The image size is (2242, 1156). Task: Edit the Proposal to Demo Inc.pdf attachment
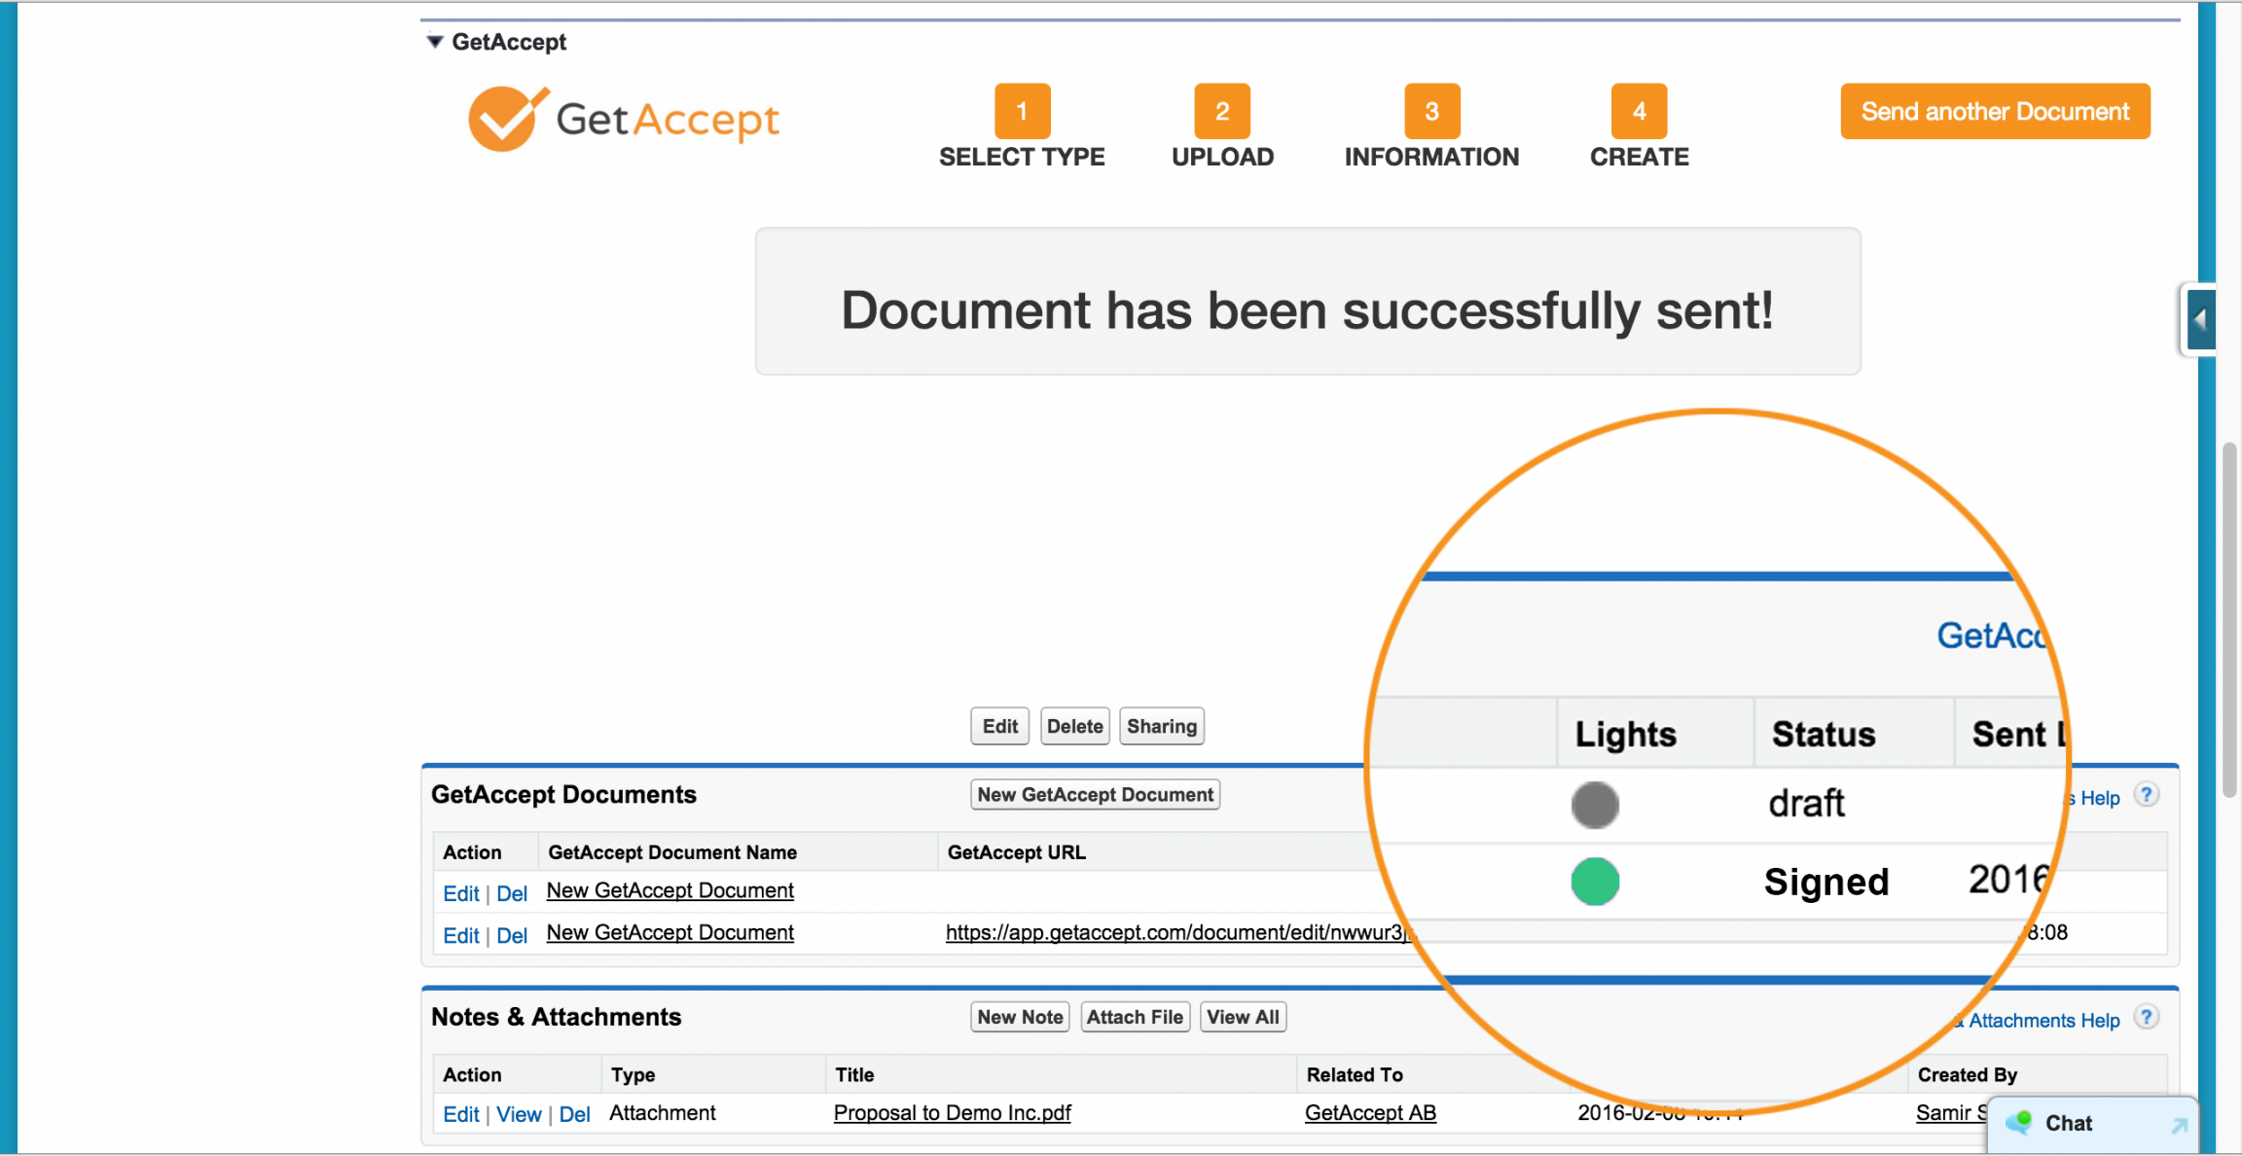point(461,1114)
